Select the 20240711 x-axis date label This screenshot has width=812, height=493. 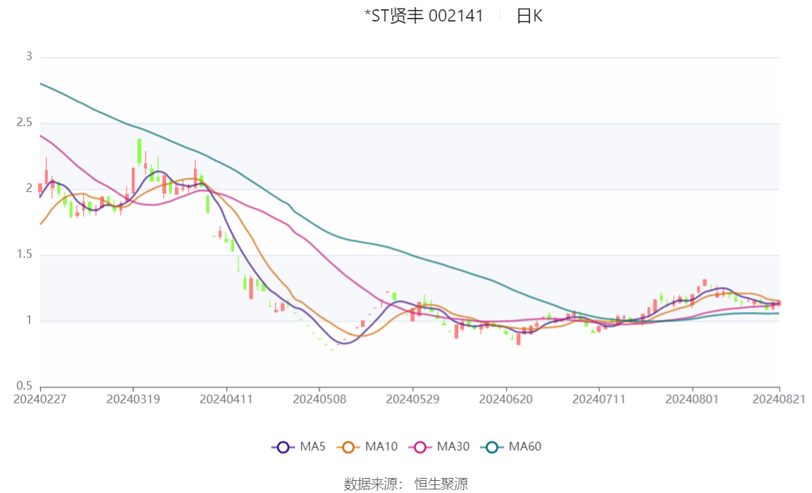[x=599, y=399]
